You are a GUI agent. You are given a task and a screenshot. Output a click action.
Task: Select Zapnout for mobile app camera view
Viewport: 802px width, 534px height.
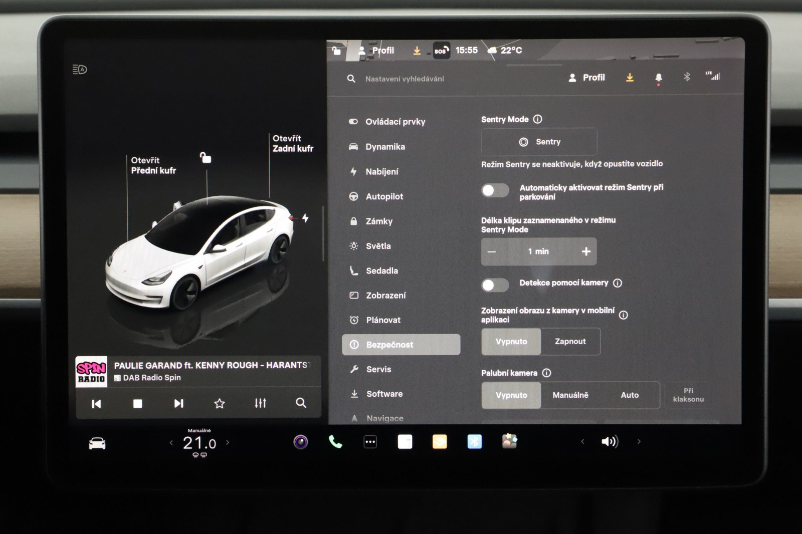point(570,342)
